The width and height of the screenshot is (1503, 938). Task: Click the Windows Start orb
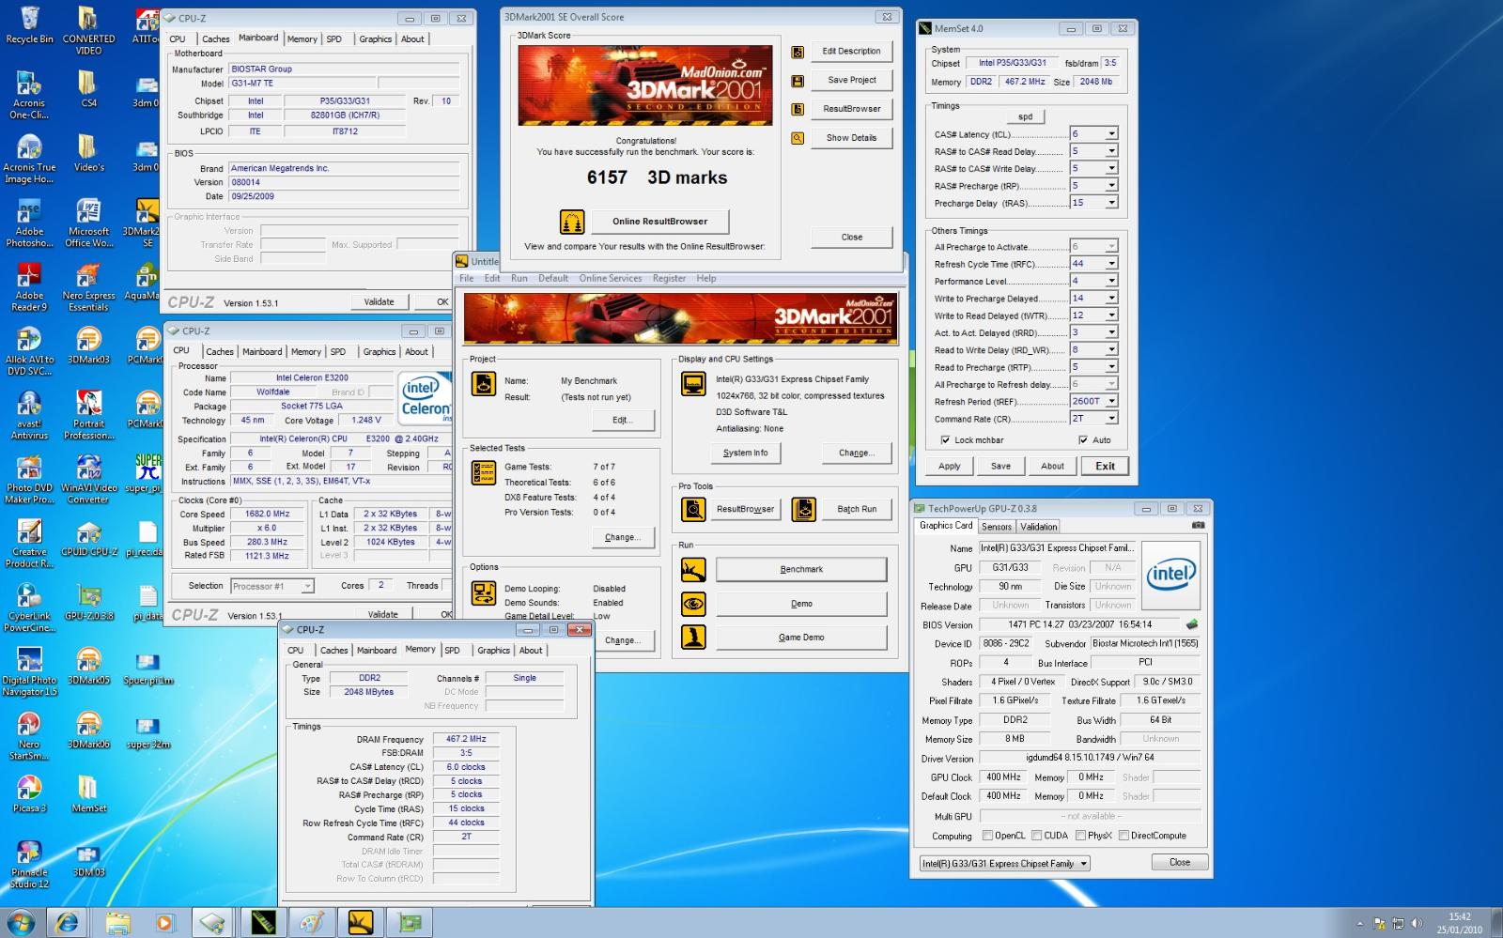coord(19,923)
